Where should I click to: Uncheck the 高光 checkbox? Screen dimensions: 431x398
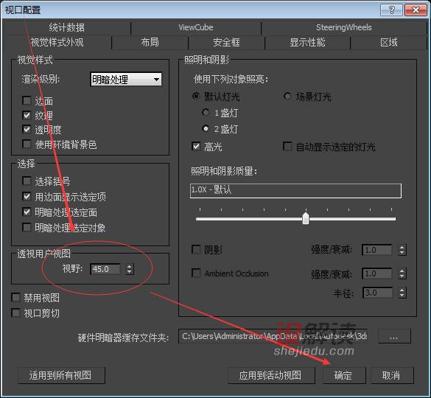(x=196, y=147)
